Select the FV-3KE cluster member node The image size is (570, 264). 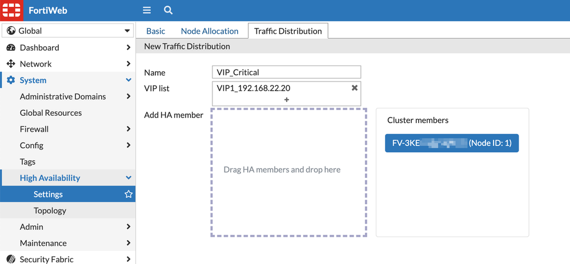click(x=452, y=144)
